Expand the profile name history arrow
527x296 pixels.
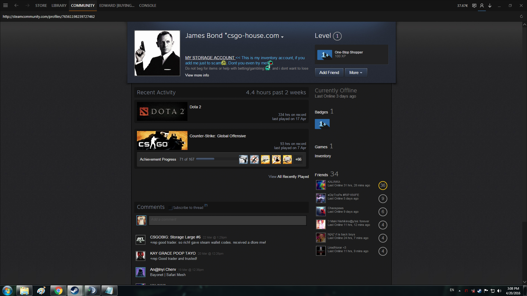click(x=282, y=37)
